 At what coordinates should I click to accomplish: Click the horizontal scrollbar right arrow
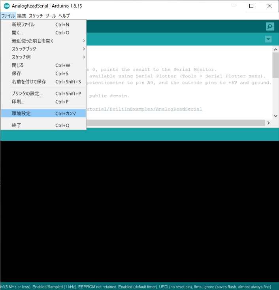coord(268,123)
